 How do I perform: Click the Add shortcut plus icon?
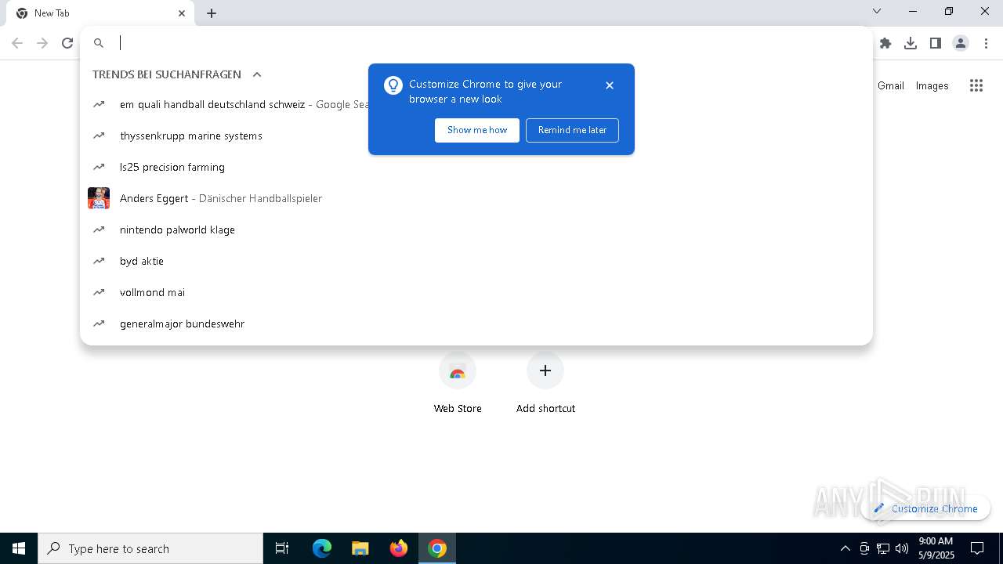(545, 371)
